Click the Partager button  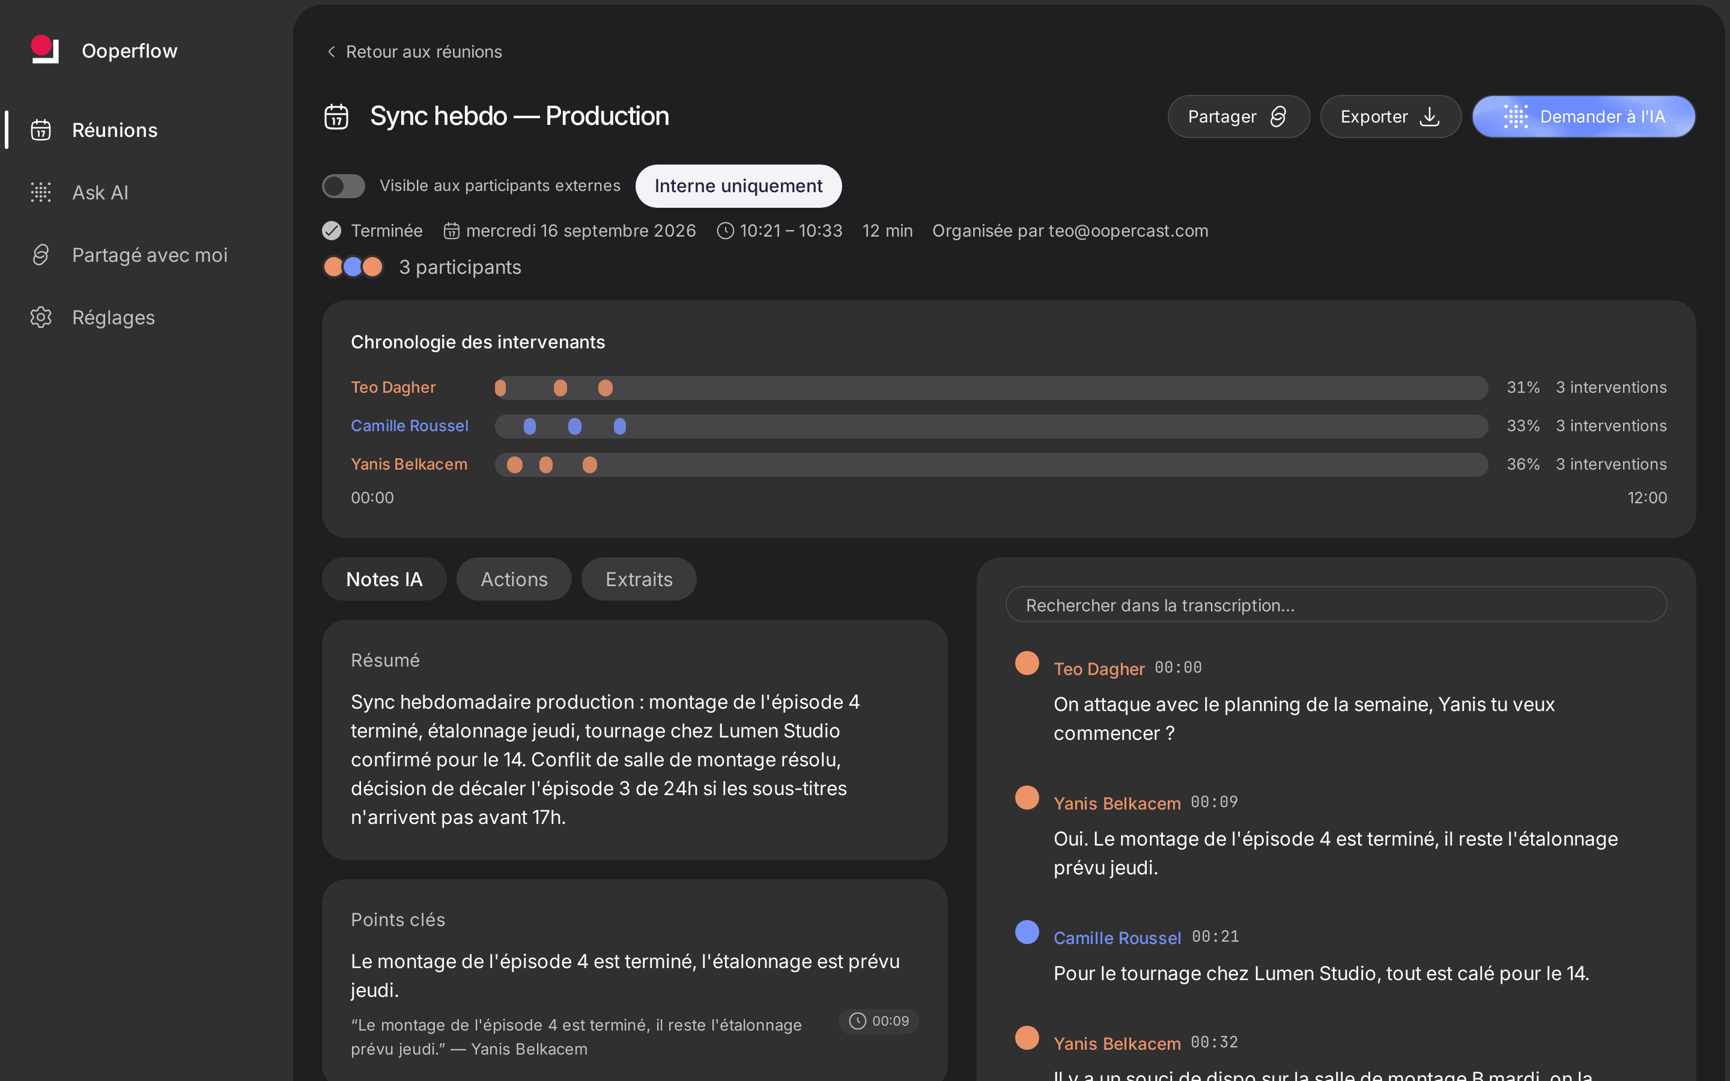1238,117
